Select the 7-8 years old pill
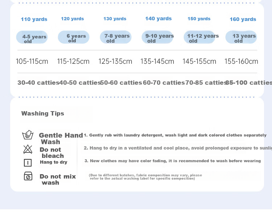The height and width of the screenshot is (214, 272). 116,37
